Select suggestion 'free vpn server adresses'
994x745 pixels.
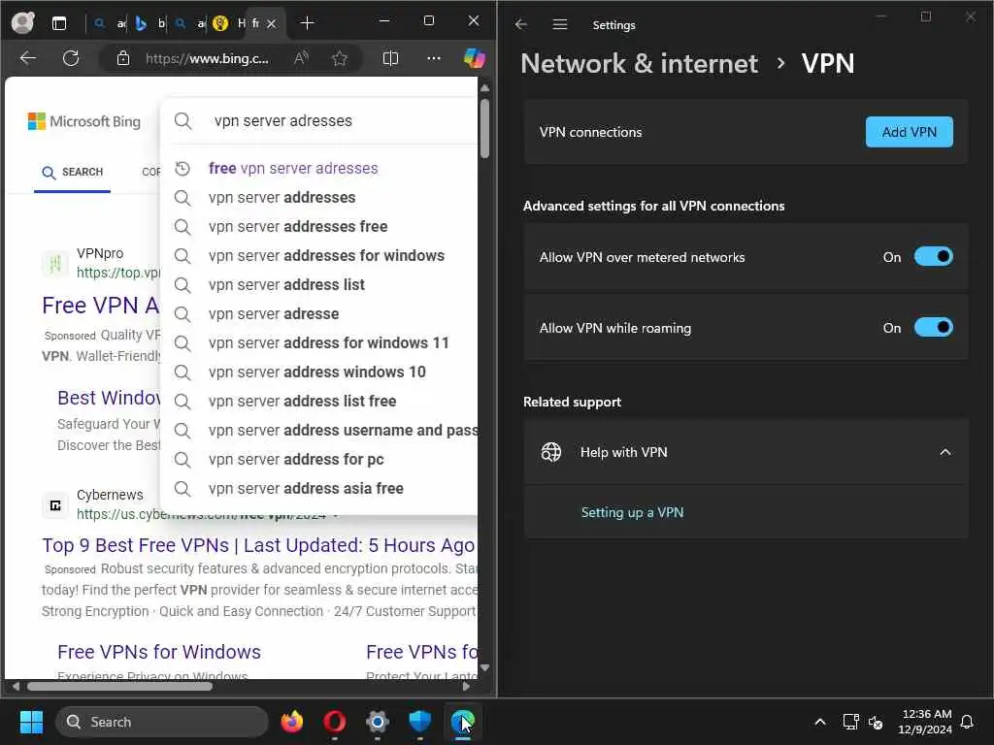[x=293, y=168]
